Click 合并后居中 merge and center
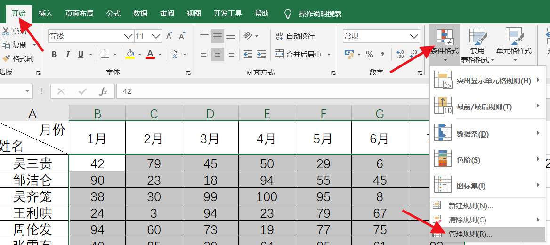Image resolution: width=550 pixels, height=245 pixels. 299,54
